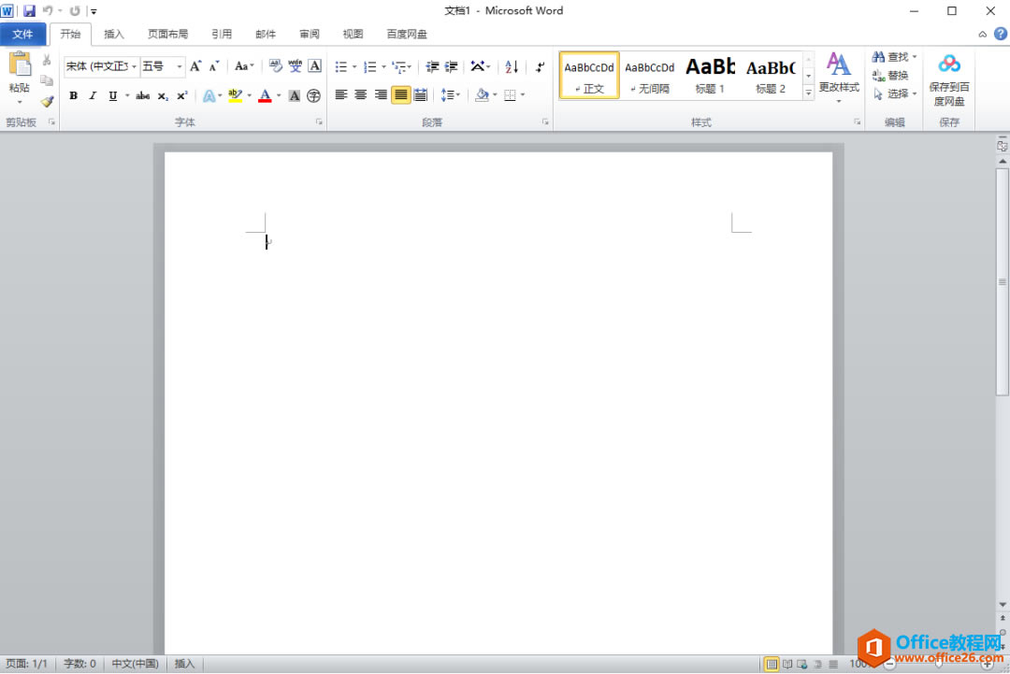The width and height of the screenshot is (1010, 674).
Task: Click the Decrease Indent icon
Action: pos(432,66)
